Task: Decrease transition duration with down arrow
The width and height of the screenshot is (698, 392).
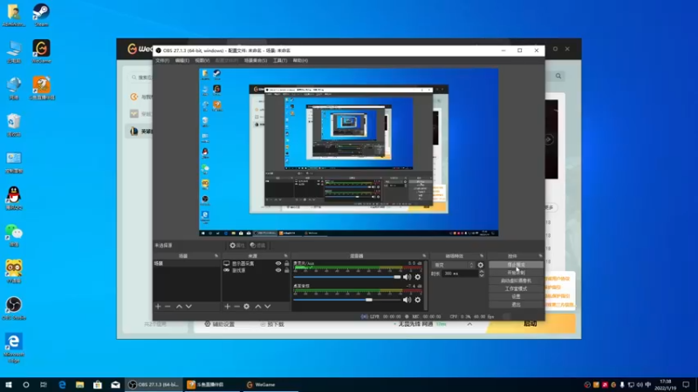Action: (482, 275)
